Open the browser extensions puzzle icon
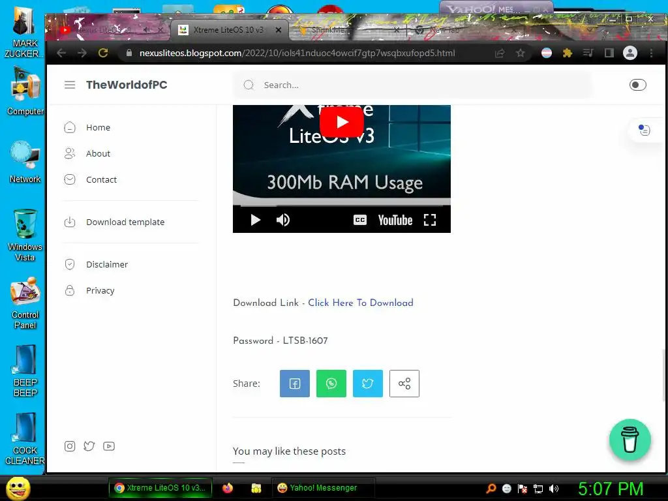668x501 pixels. click(567, 53)
